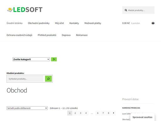The width and height of the screenshot is (161, 121).
Task: Go to pagination page 3
Action: tap(80, 113)
